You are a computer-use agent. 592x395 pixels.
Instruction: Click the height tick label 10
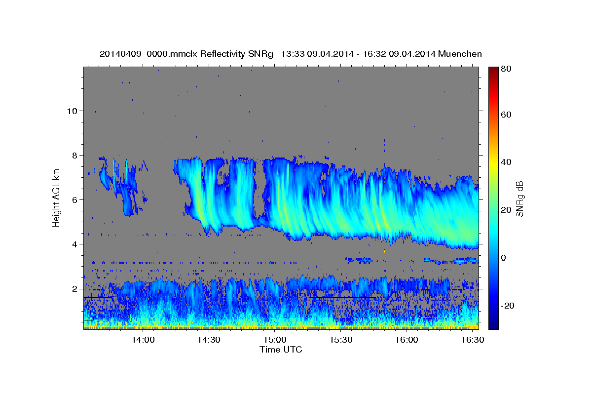72,111
